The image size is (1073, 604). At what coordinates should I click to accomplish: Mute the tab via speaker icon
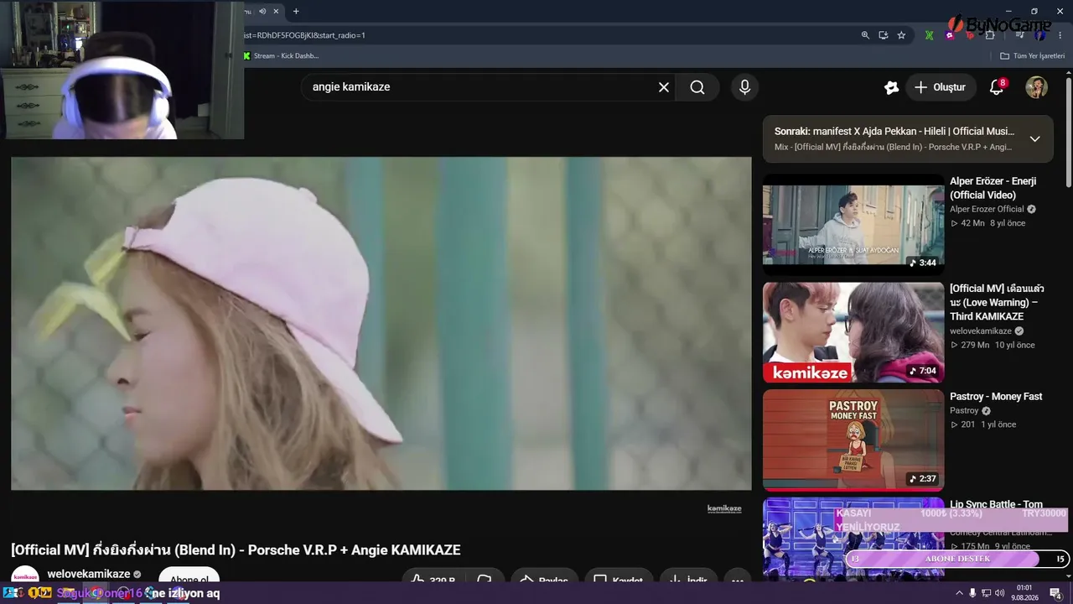[262, 11]
